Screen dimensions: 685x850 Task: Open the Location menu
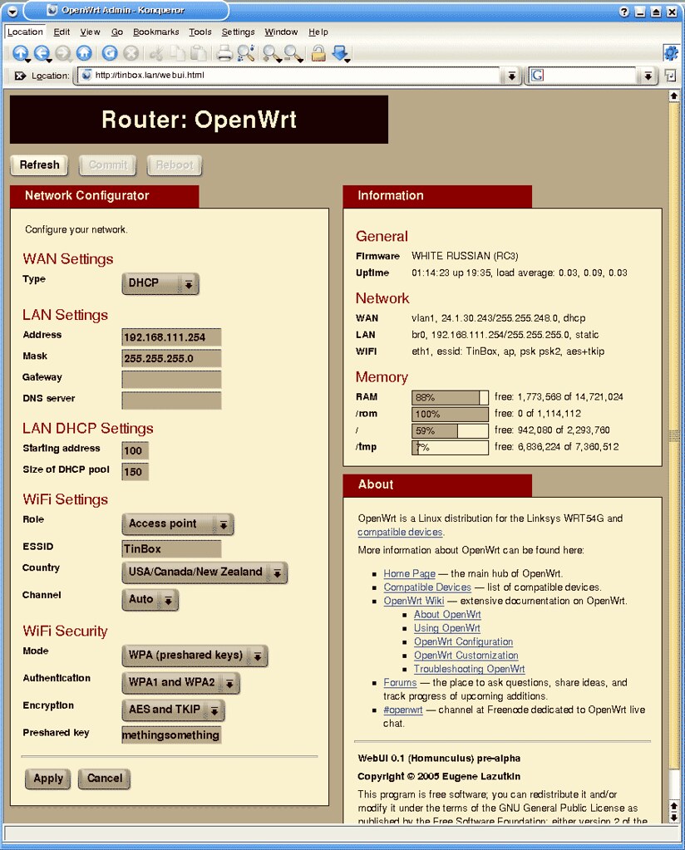click(x=25, y=32)
